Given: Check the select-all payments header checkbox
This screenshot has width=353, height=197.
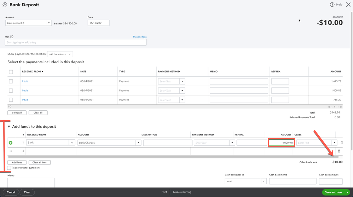Looking at the screenshot, I should point(11,72).
